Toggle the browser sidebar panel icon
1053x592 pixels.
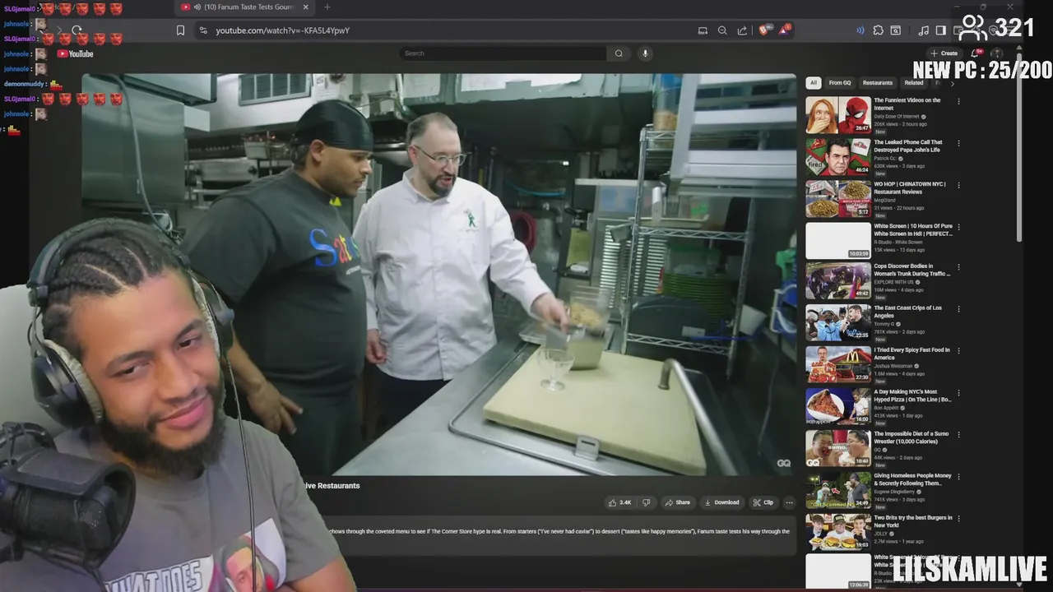click(940, 30)
